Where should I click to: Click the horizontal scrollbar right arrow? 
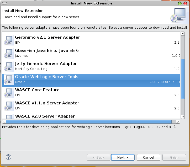point(178,122)
